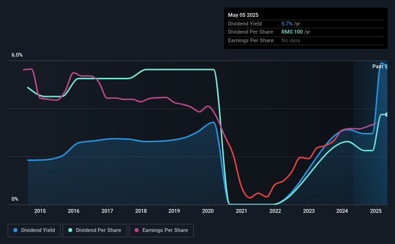Click the Dividend Per Share endpoint marker

pos(387,114)
